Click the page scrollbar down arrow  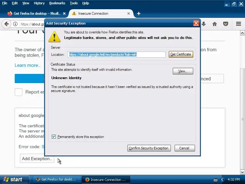coord(242,172)
